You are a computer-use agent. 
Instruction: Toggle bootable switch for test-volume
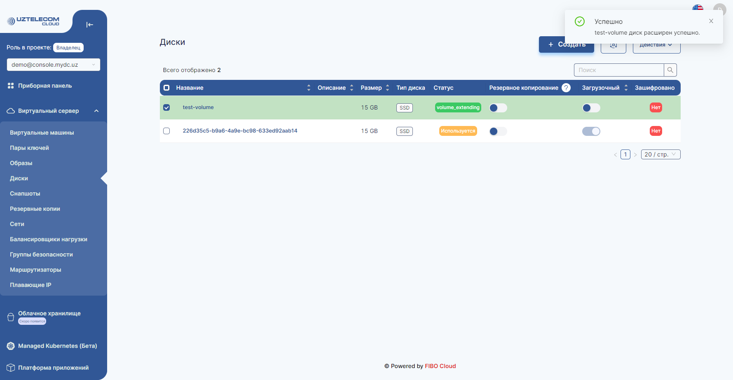(591, 108)
